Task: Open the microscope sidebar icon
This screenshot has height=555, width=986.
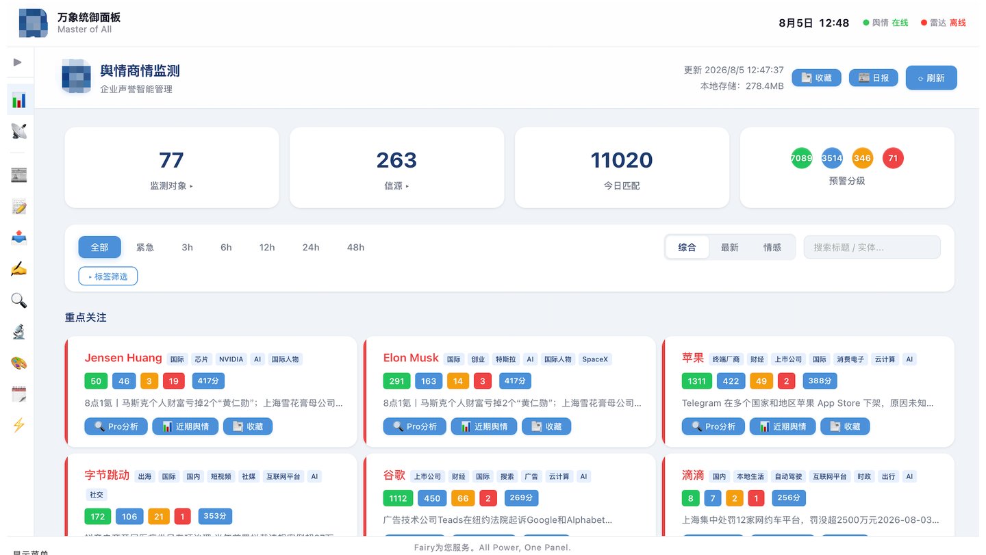Action: point(19,331)
